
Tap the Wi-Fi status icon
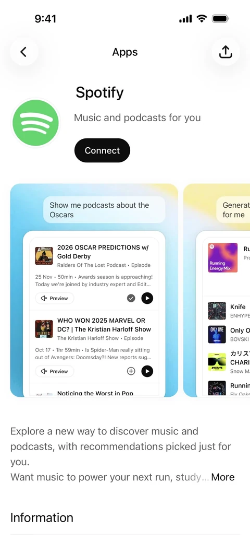202,18
